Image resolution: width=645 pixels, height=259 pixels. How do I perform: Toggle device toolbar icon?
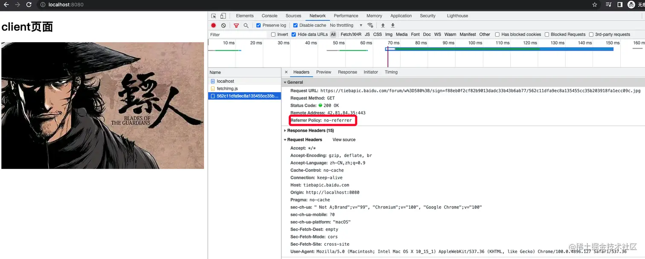[223, 16]
